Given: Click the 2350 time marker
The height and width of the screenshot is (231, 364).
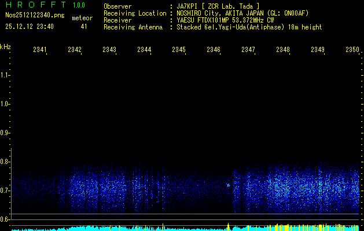Looking at the screenshot, I should click(352, 50).
